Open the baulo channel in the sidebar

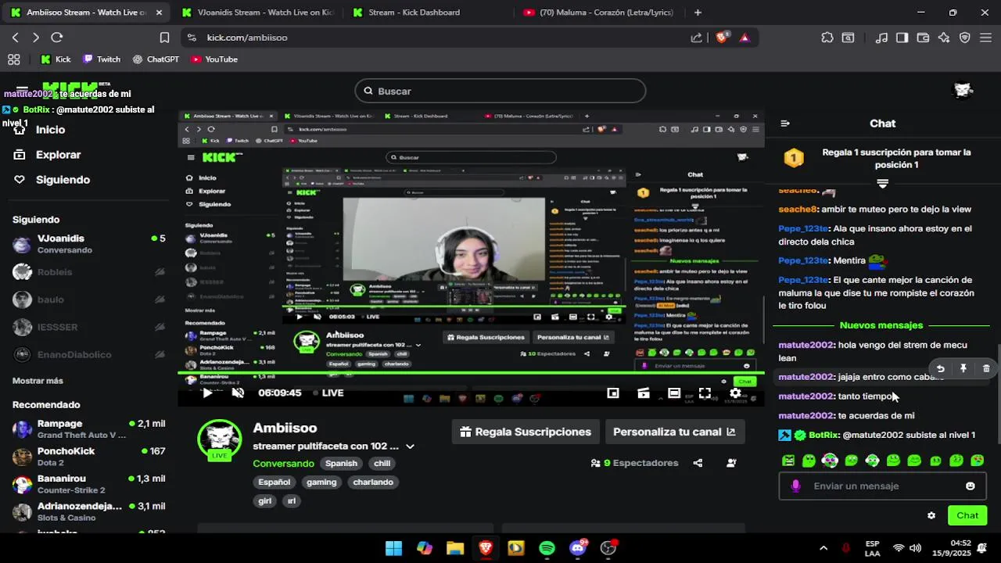(89, 299)
